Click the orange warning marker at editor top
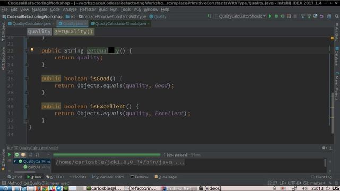340x191 pixels. point(332,38)
